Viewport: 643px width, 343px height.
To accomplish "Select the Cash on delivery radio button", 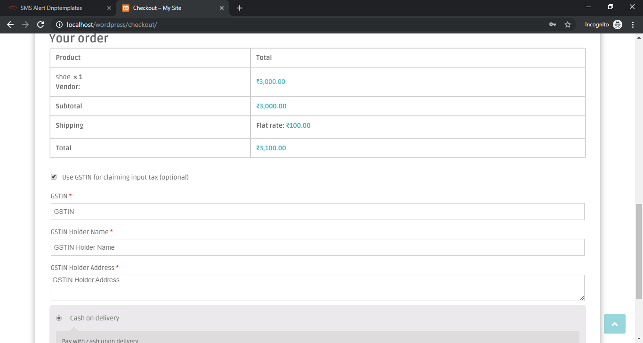I will point(59,318).
